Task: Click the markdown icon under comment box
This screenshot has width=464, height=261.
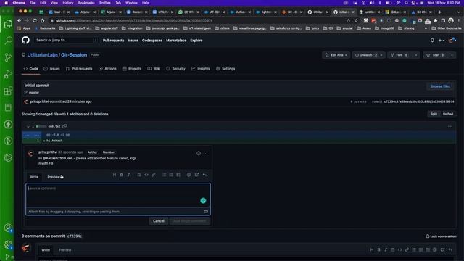Action: coord(206,212)
